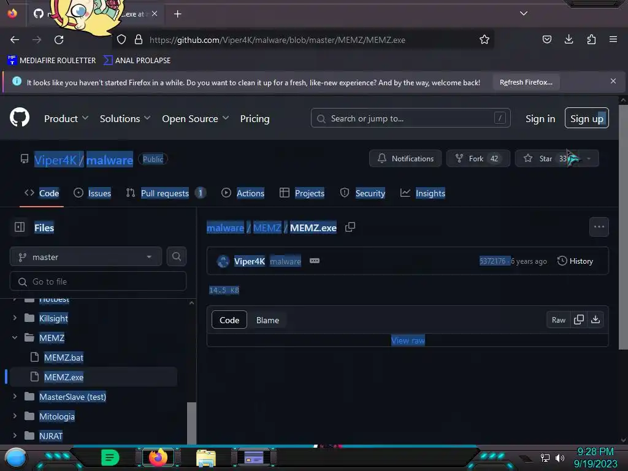Collapse the MEMZ folder
Viewport: 628px width, 471px height.
click(15, 338)
